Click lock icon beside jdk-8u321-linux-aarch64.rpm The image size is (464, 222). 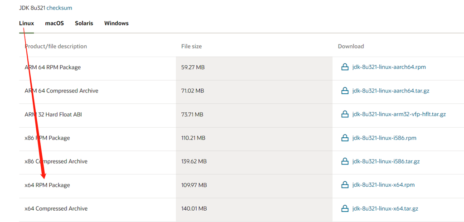pos(344,67)
